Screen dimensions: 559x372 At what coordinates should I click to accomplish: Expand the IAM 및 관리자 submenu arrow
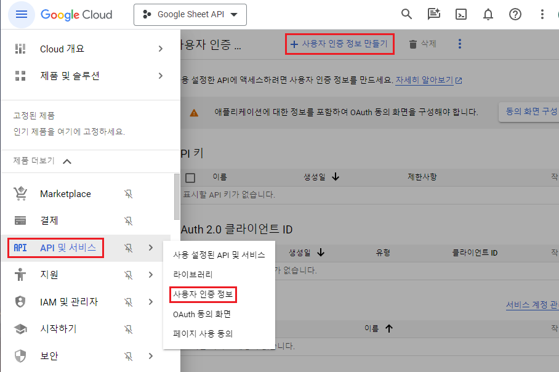click(x=151, y=302)
